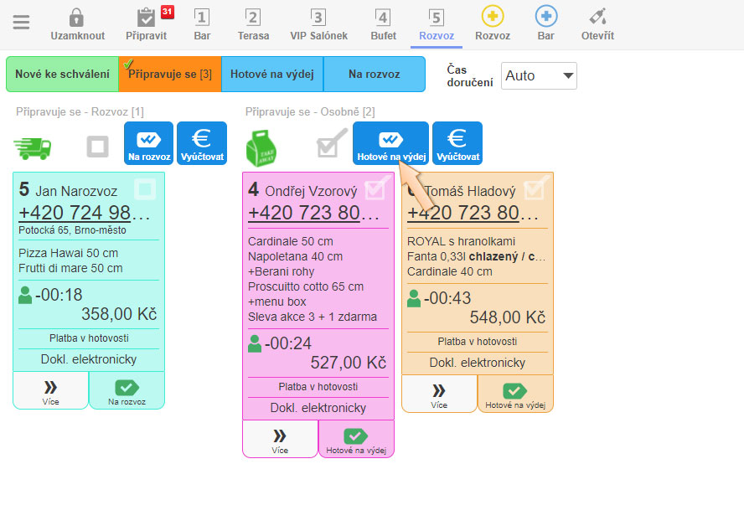
Task: Switch to Nové ke schválení tab
Action: [62, 75]
